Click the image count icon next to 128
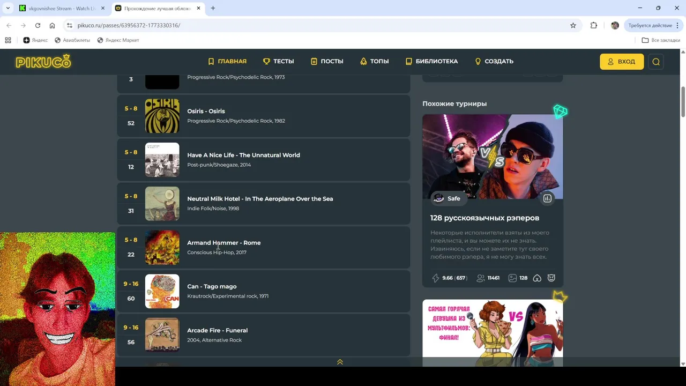Screen dimensions: 686x386 point(512,278)
